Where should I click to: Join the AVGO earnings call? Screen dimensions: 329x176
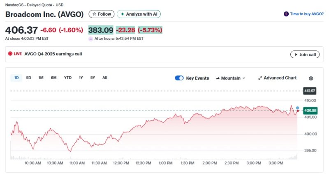305,55
